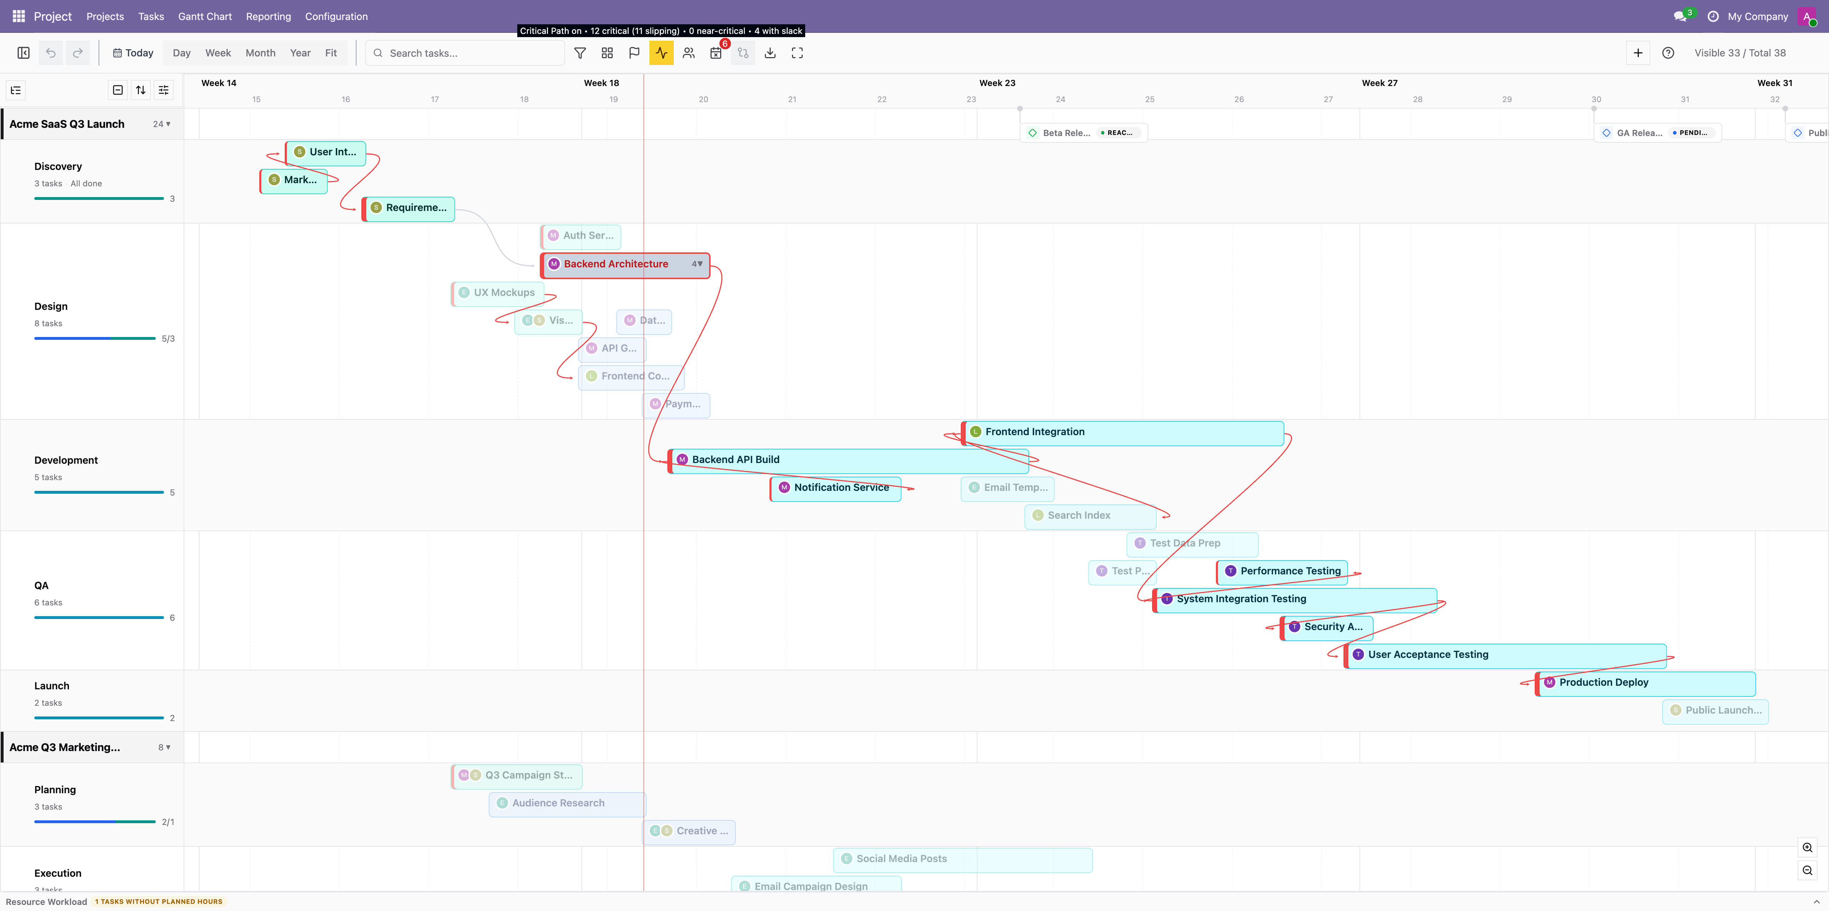Open the calendar conflicts icon with badge
The image size is (1829, 911).
click(x=716, y=53)
